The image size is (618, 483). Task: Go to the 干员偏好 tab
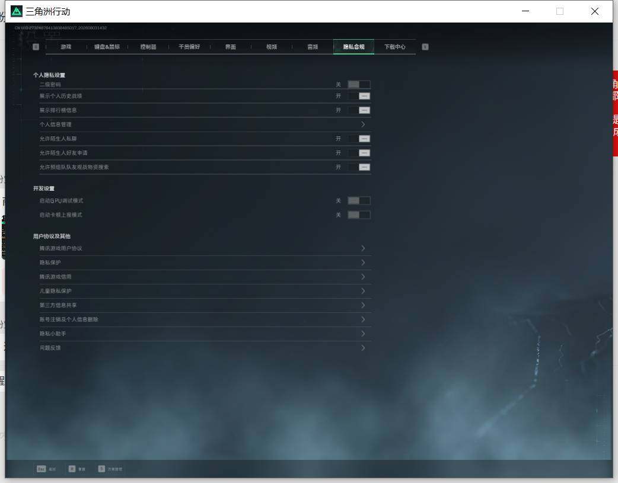(189, 47)
